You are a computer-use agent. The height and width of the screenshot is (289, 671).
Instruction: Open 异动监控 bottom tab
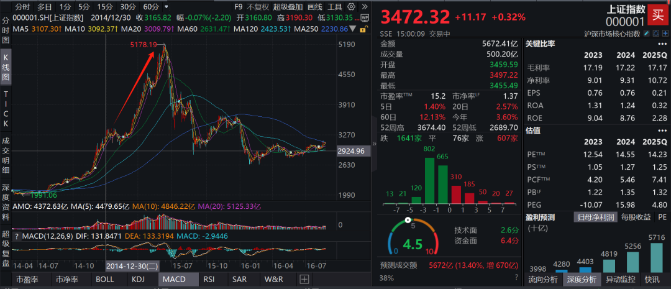pyautogui.click(x=620, y=280)
